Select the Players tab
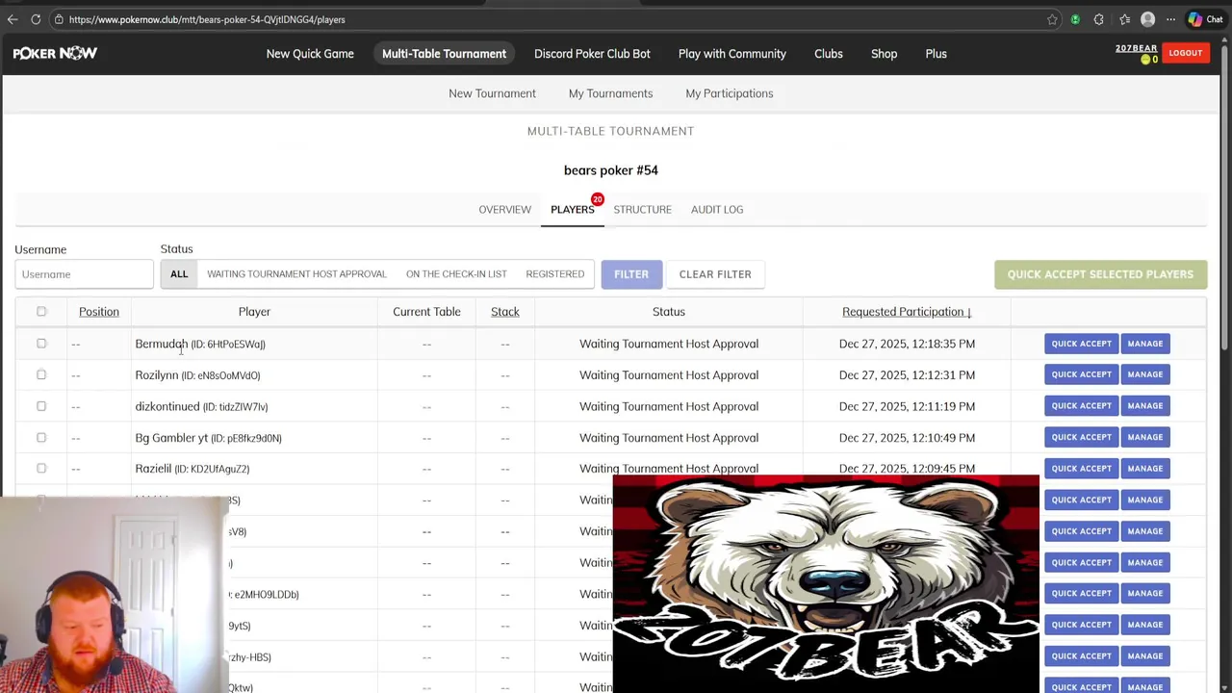The height and width of the screenshot is (693, 1232). coord(572,210)
